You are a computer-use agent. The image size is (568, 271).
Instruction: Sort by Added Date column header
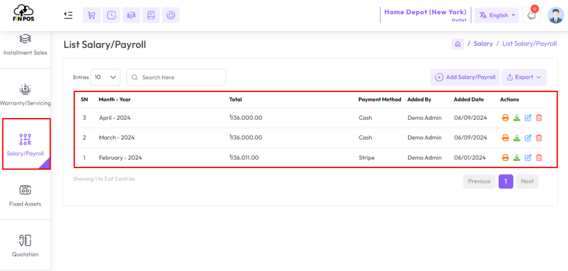(x=469, y=100)
